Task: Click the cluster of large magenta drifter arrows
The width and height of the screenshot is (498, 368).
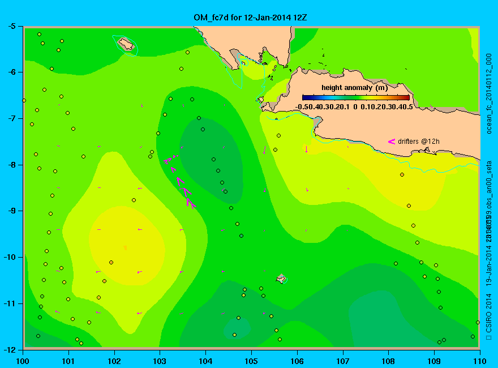Action: pyautogui.click(x=181, y=181)
